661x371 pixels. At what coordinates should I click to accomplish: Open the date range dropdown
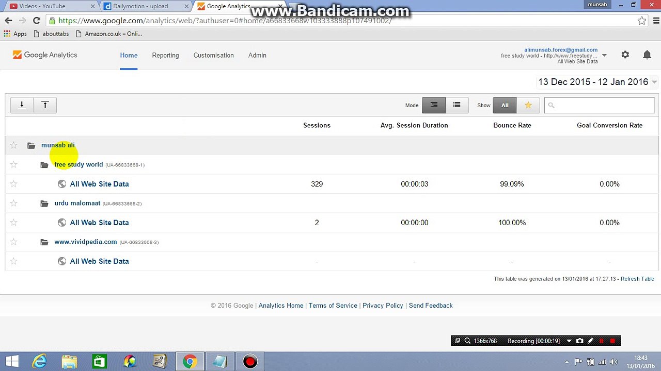tap(597, 82)
